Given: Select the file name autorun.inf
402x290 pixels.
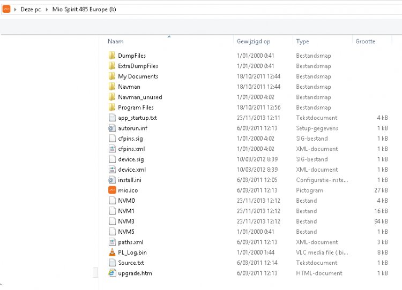Looking at the screenshot, I should (132, 128).
